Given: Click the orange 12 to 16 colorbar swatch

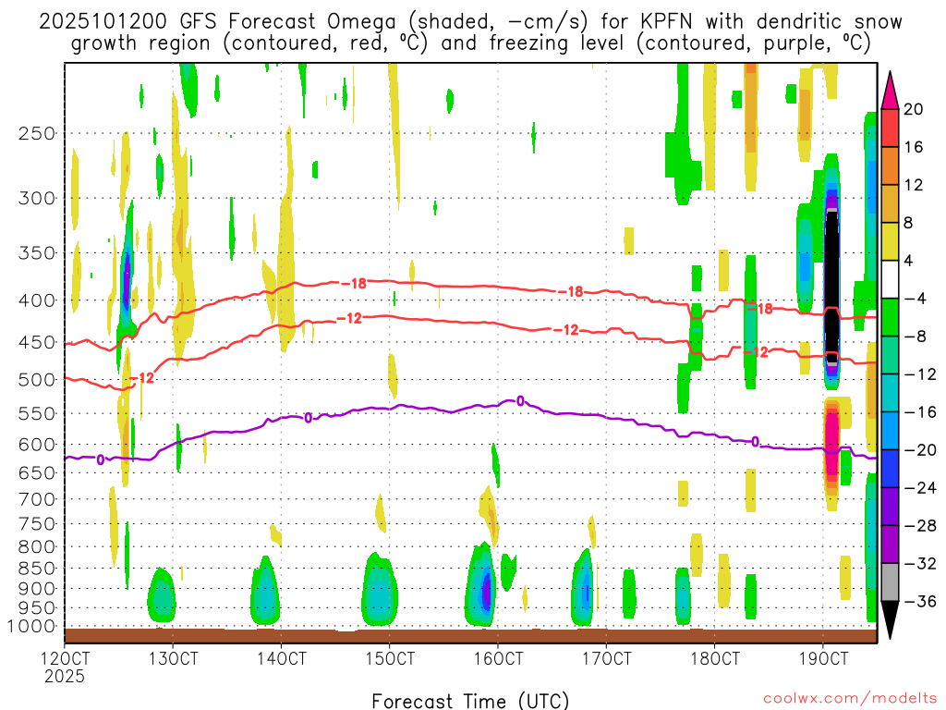Looking at the screenshot, I should tap(890, 165).
